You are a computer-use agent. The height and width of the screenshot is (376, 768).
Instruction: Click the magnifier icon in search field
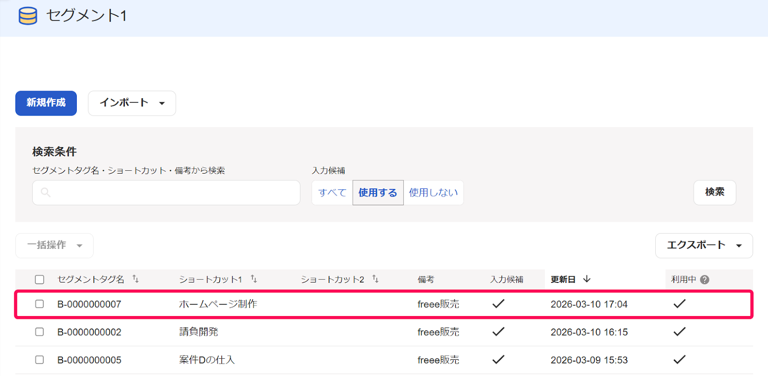pyautogui.click(x=46, y=193)
